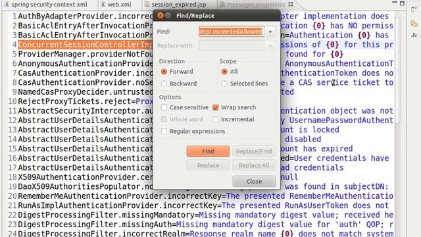Click the Find/Replace dialog title bar
The image size is (421, 237).
[x=216, y=16]
